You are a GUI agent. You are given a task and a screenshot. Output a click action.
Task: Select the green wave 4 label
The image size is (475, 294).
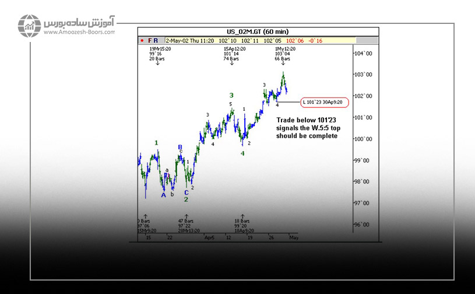[242, 153]
